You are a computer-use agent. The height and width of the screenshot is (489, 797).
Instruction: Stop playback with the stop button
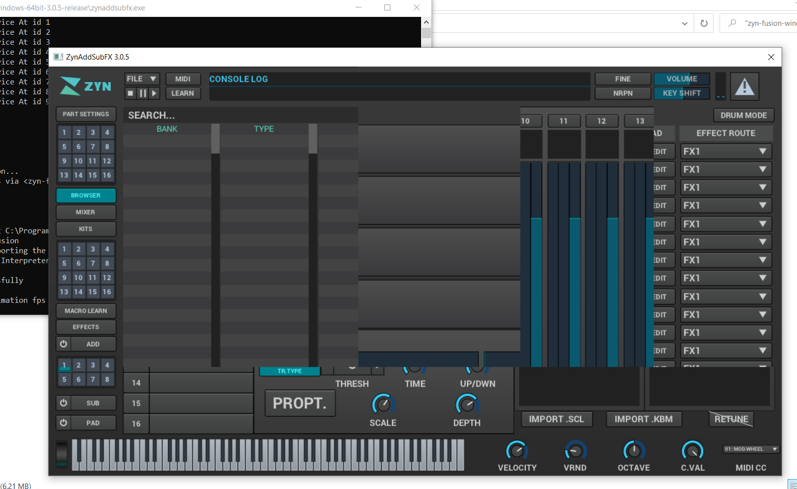pyautogui.click(x=131, y=93)
